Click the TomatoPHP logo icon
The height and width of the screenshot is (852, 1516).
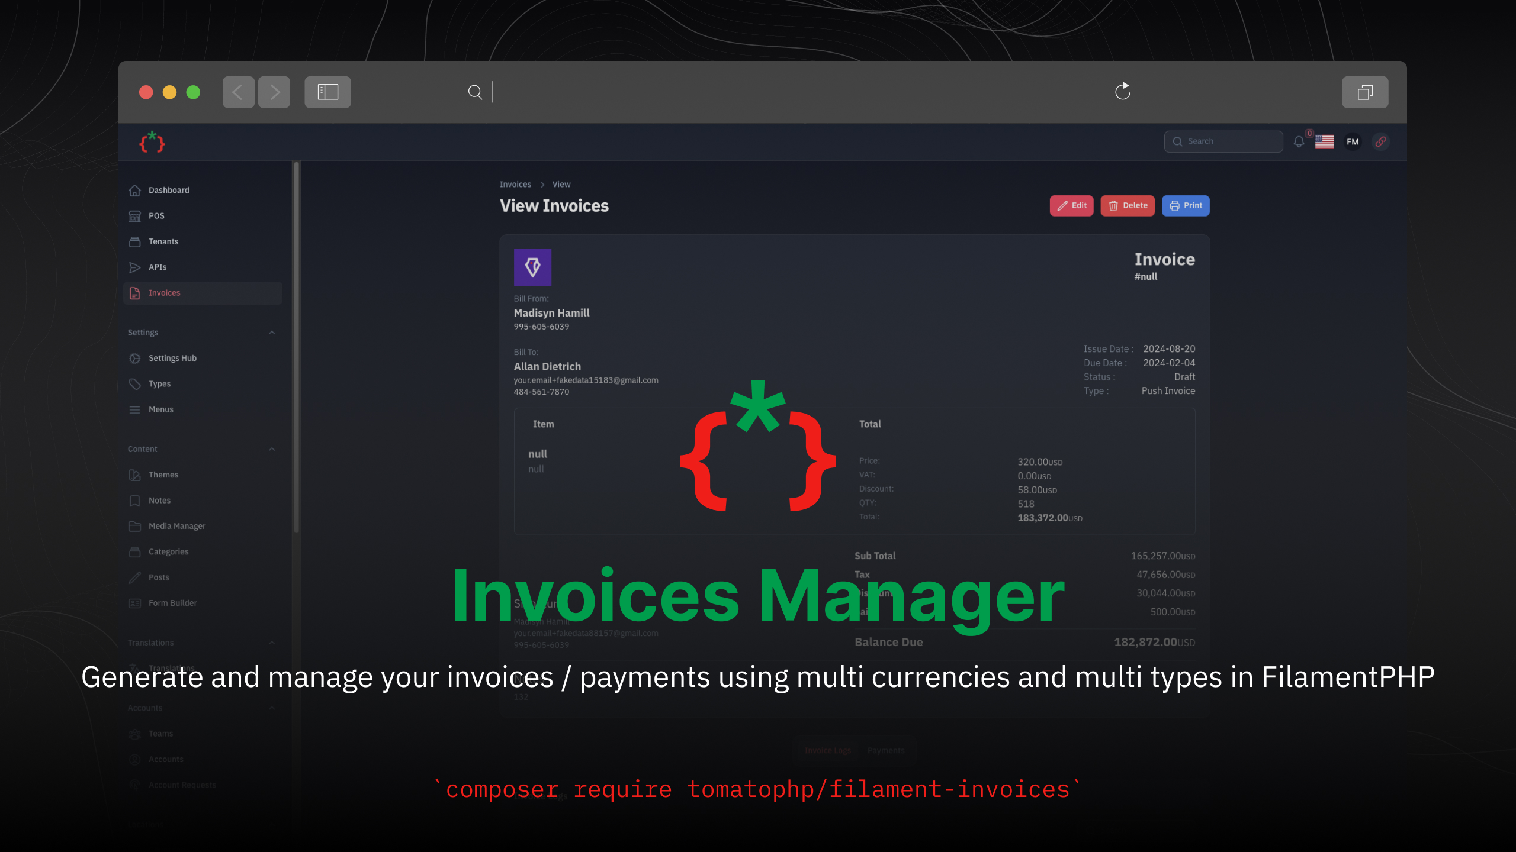pyautogui.click(x=153, y=143)
